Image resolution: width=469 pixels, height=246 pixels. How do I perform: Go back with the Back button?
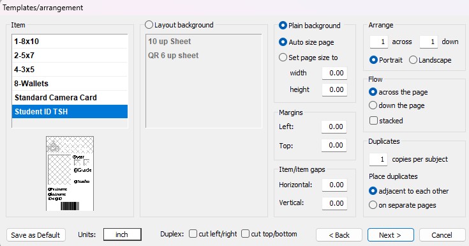(x=339, y=235)
